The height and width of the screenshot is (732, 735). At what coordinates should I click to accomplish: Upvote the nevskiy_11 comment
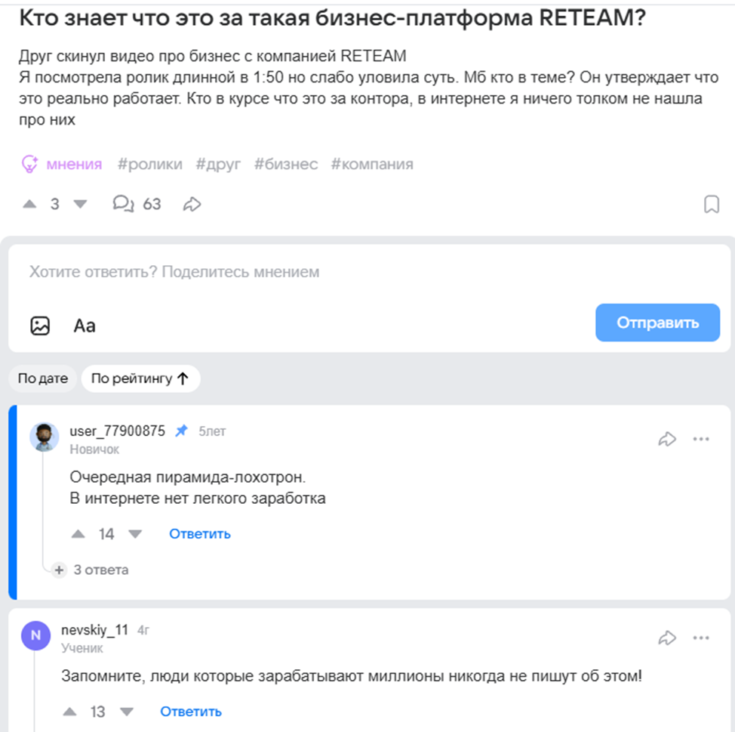[x=69, y=712]
